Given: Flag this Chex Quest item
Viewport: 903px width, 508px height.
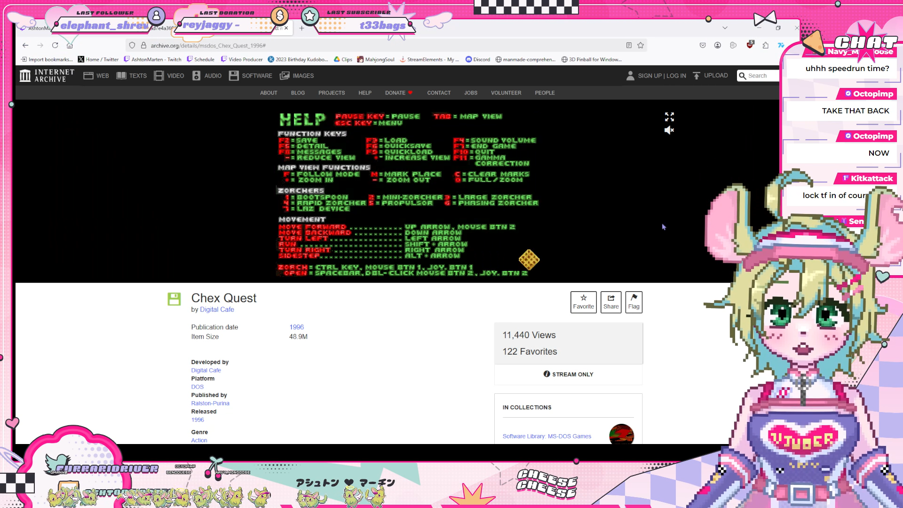Looking at the screenshot, I should tap(634, 302).
